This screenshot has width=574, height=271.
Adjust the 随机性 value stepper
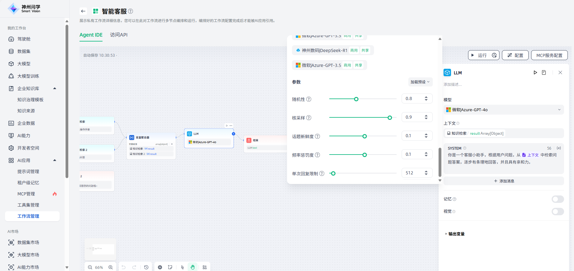(426, 98)
